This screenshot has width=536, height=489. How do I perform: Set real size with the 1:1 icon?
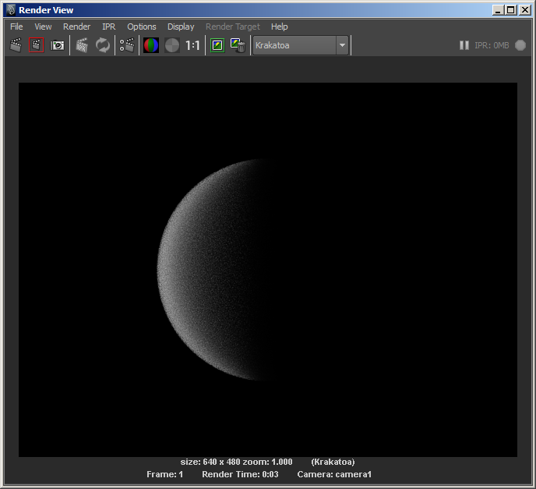pos(192,45)
